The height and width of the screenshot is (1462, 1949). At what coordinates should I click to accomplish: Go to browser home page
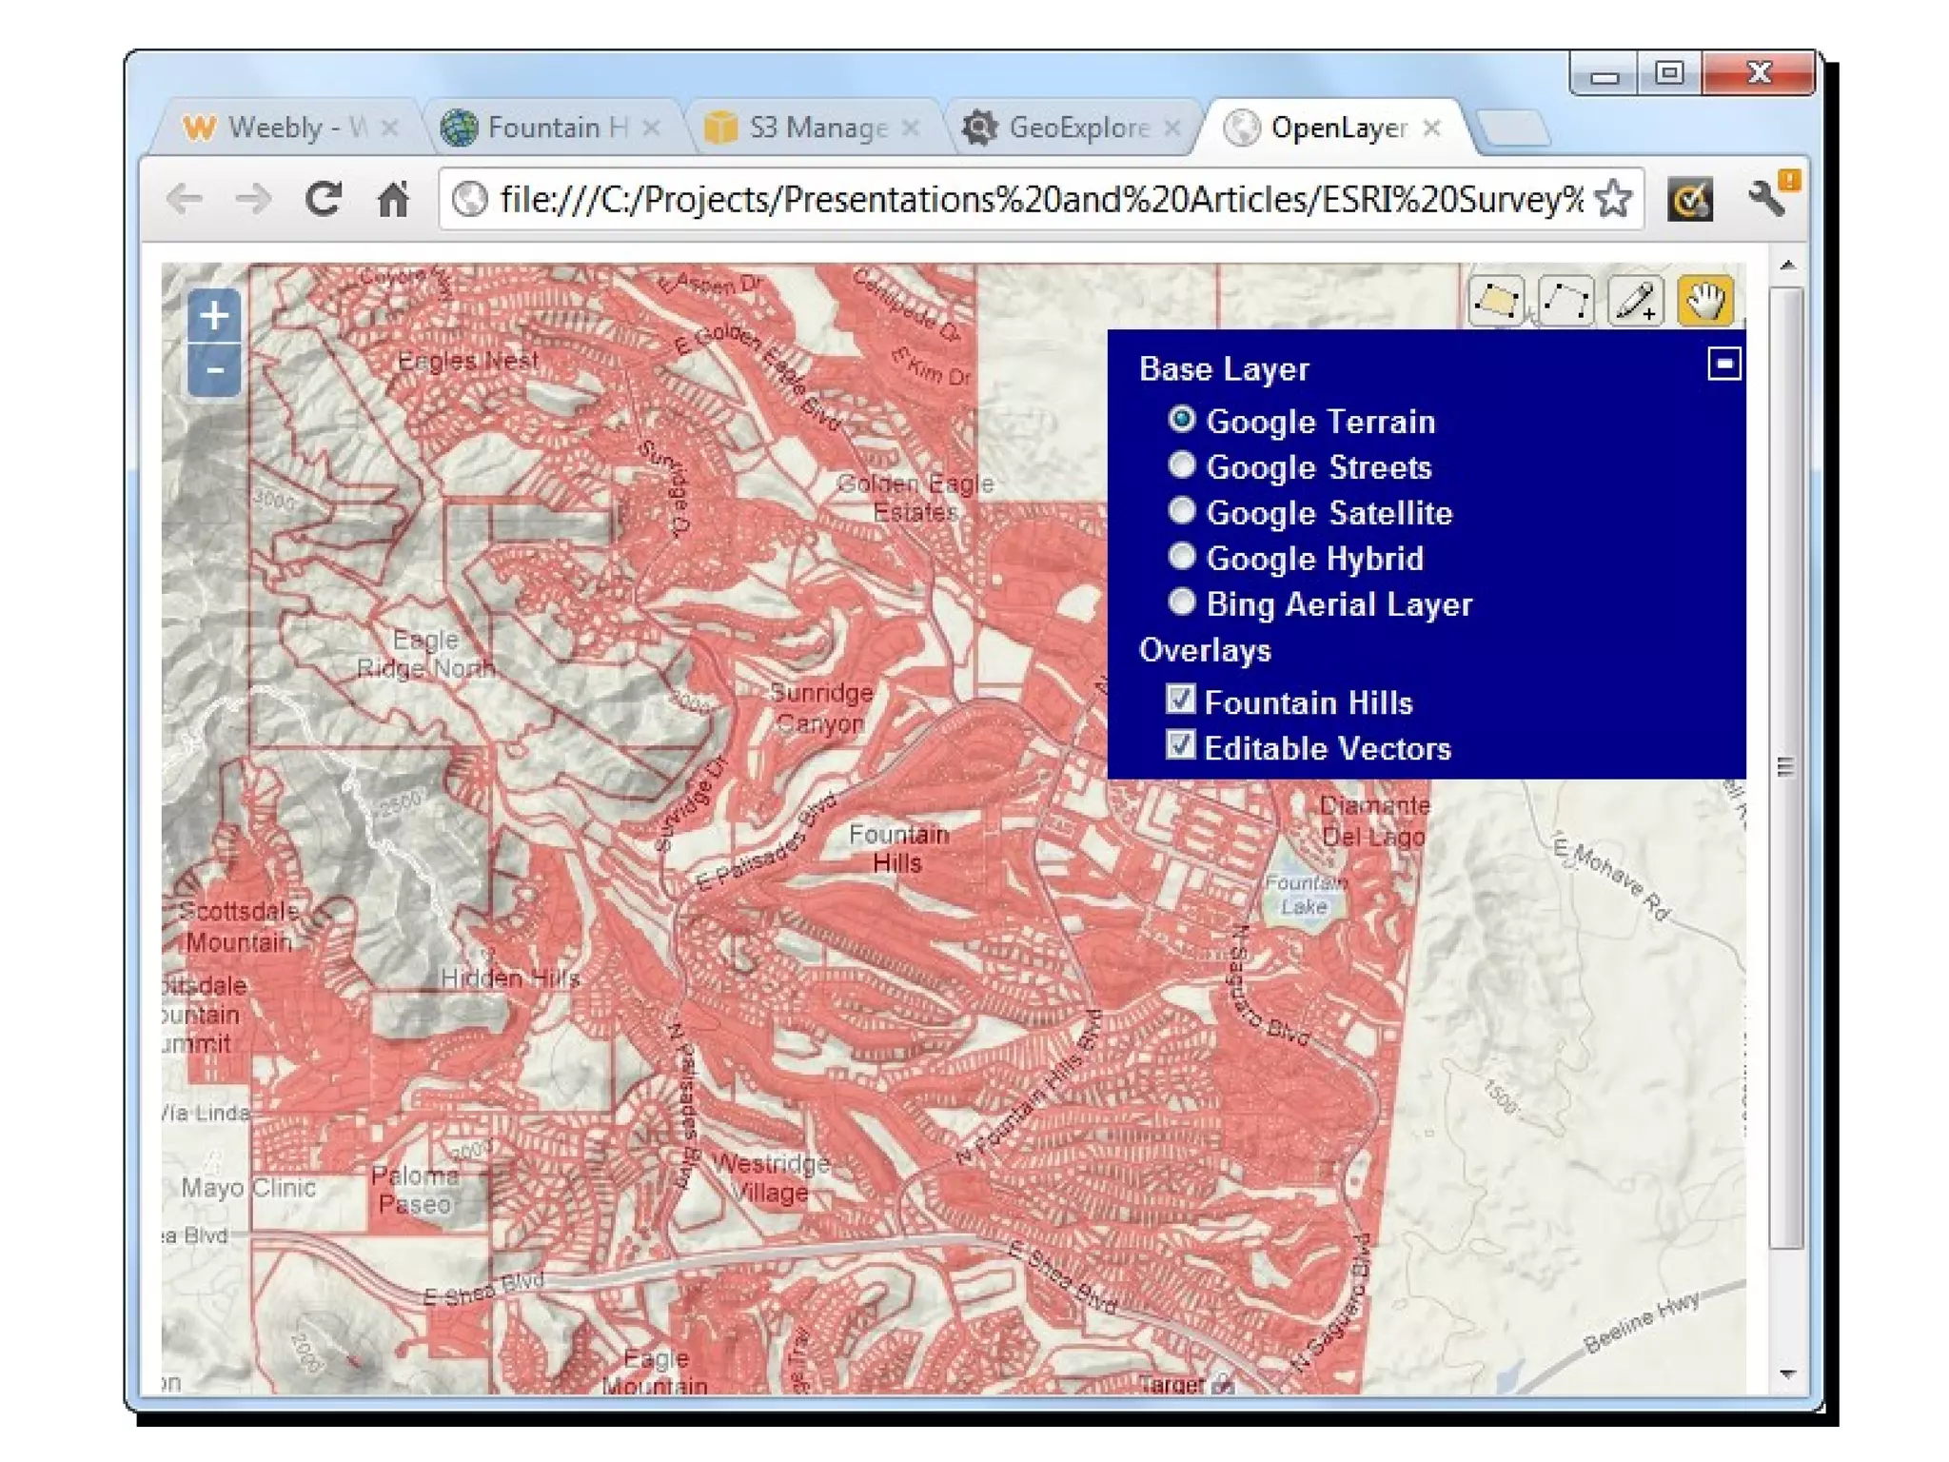[x=393, y=200]
